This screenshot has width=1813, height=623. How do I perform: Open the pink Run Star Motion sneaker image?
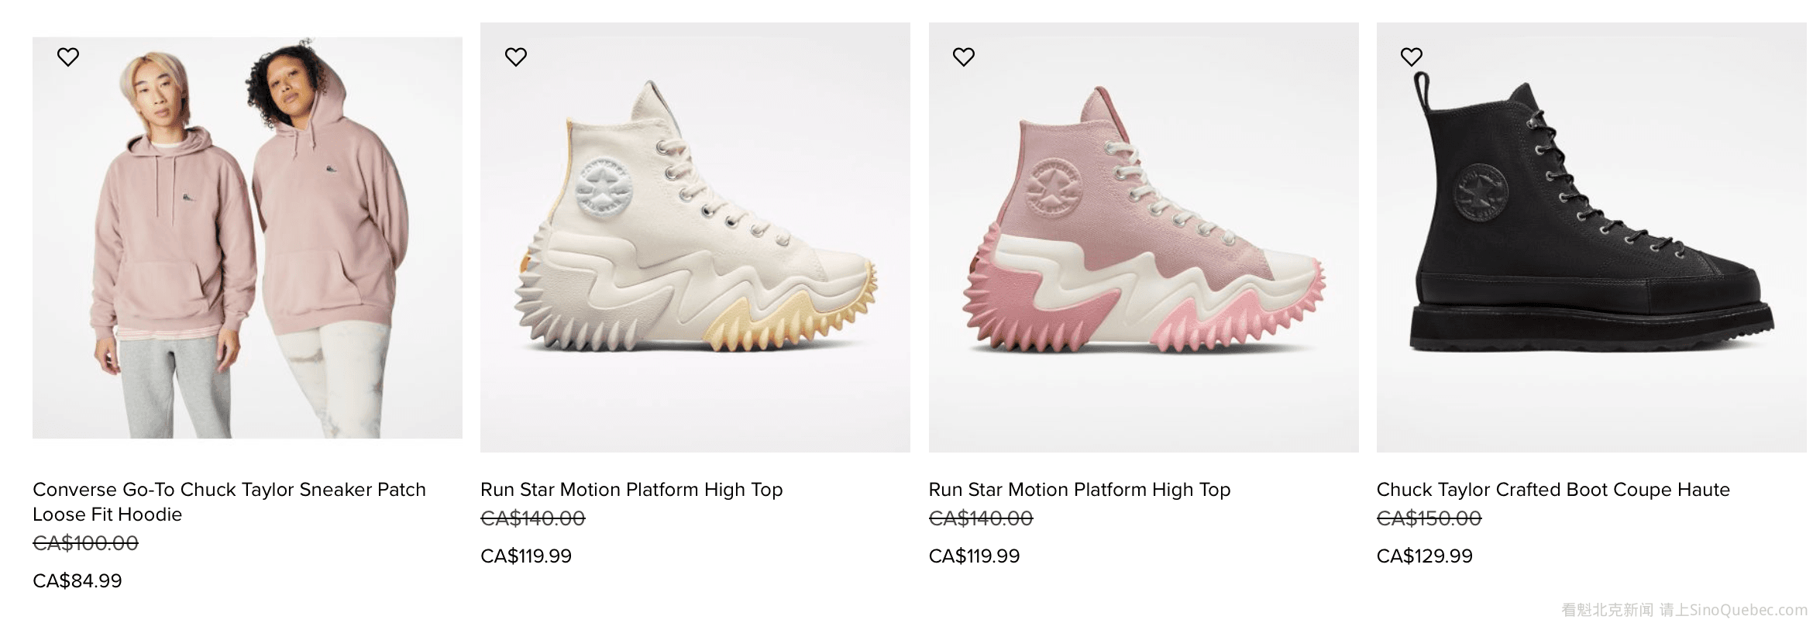[1144, 237]
